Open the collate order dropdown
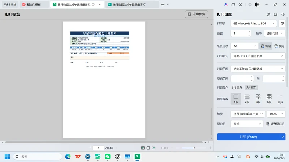Viewport: 289px width, 162px height. click(x=275, y=33)
